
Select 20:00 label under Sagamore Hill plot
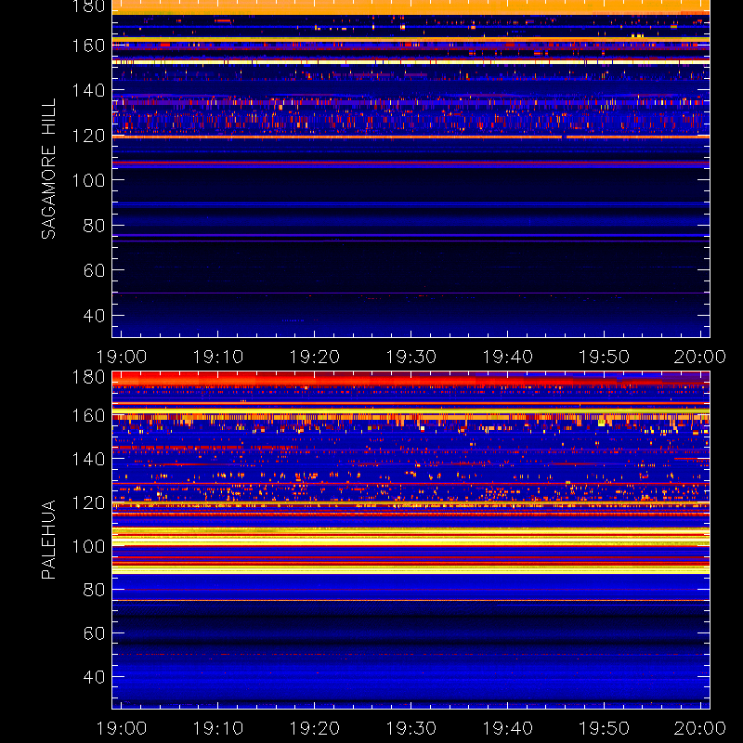[700, 357]
